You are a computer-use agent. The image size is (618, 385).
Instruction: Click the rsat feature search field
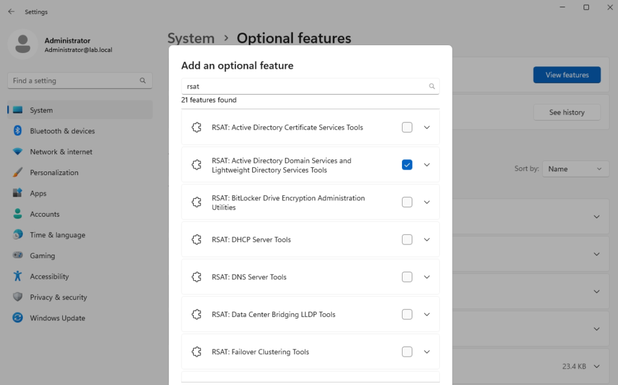pyautogui.click(x=310, y=86)
